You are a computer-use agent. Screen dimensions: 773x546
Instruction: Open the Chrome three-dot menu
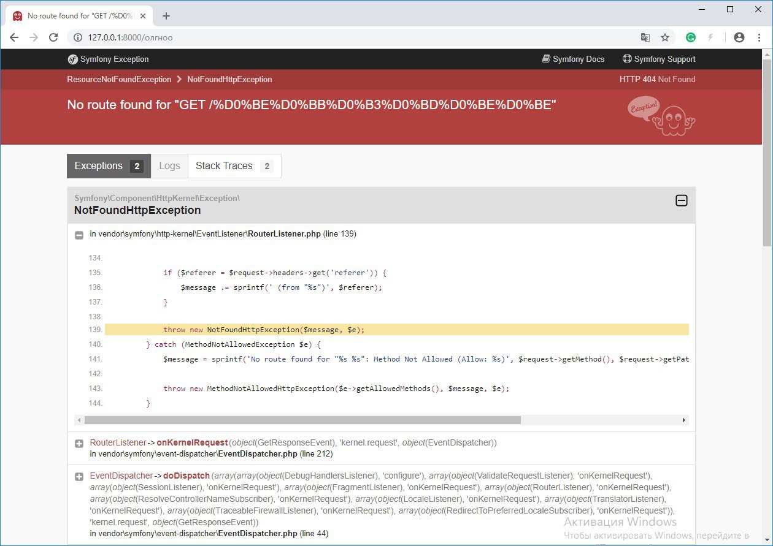click(759, 37)
